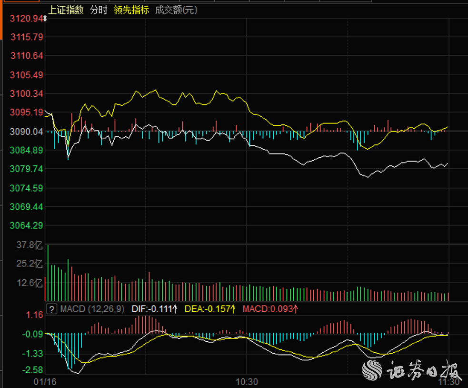
Task: Click the 11:30 time axis marker
Action: (x=449, y=382)
